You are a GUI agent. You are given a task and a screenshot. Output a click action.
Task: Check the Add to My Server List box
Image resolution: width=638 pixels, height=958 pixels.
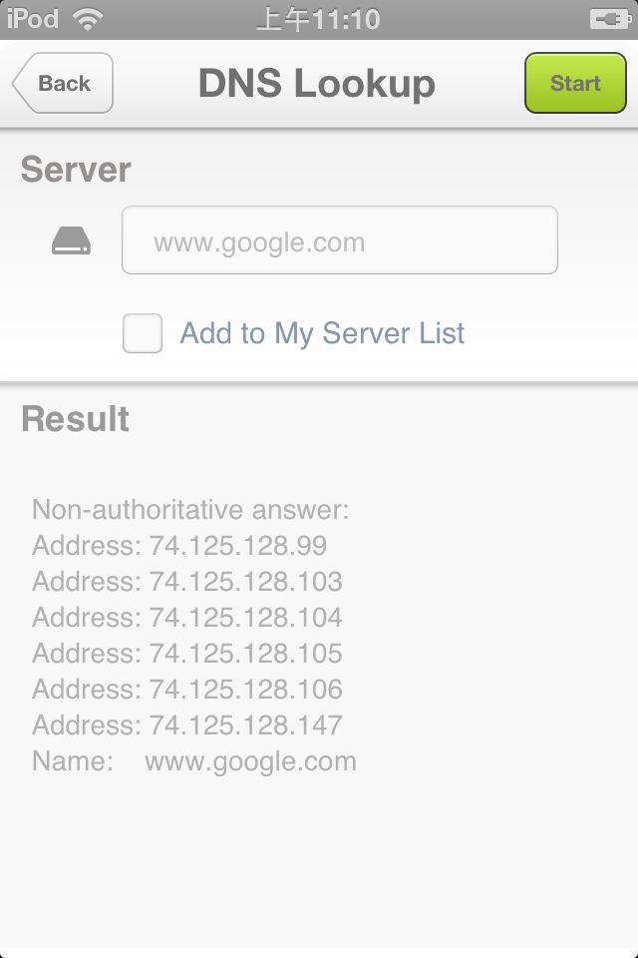143,333
